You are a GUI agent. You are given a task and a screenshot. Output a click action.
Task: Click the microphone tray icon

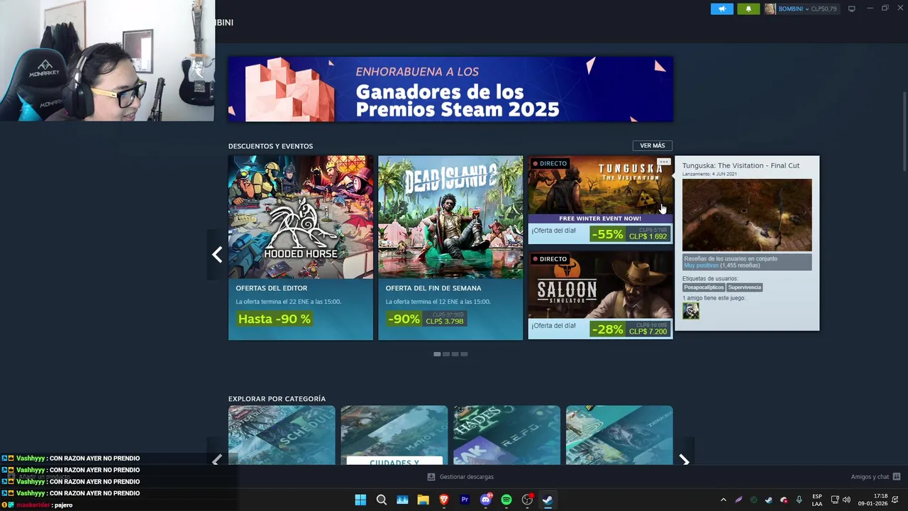click(x=799, y=500)
